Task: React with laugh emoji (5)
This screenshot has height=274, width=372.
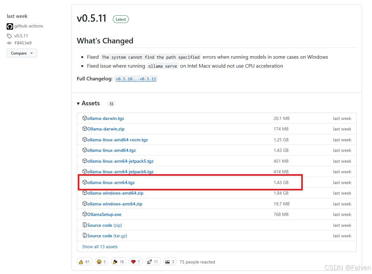Action: tap(102, 262)
